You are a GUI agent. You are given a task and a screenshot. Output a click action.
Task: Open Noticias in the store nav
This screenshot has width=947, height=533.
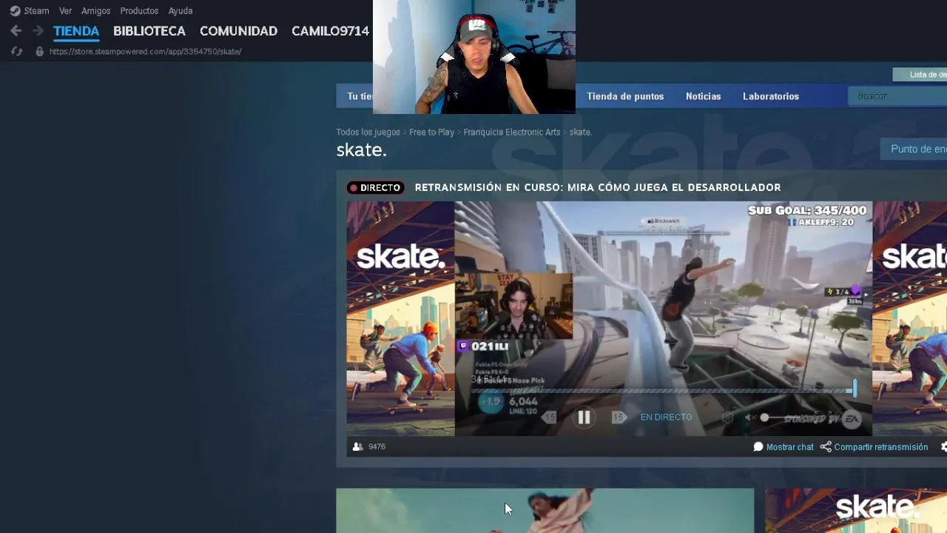pos(703,96)
